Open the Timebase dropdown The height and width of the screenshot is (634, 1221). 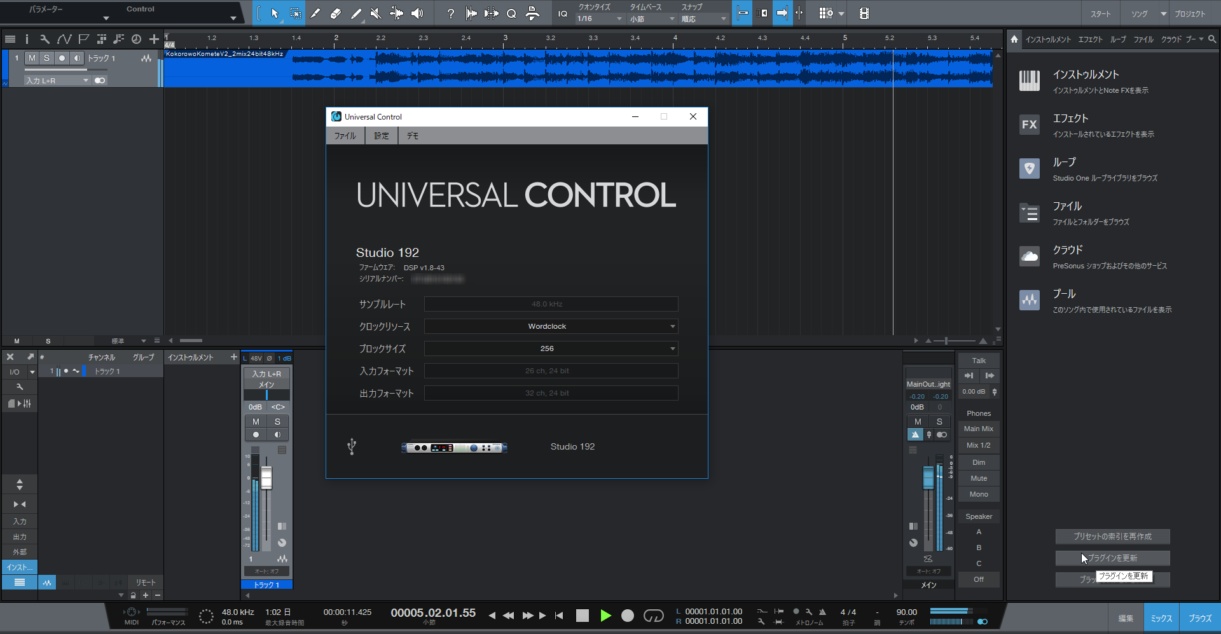click(652, 19)
